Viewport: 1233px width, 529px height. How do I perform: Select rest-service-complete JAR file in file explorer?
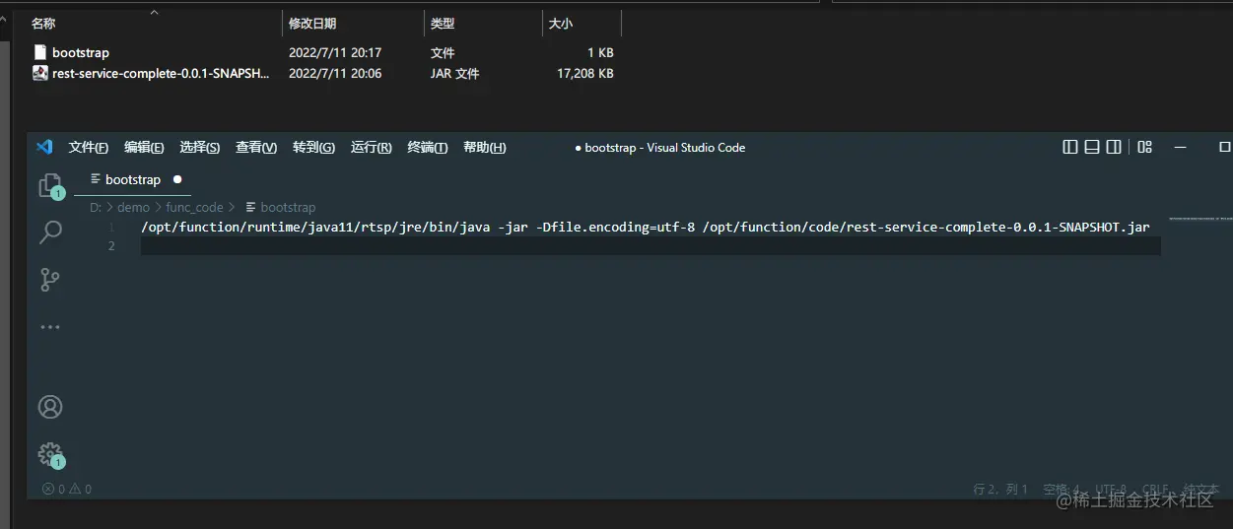[x=161, y=73]
